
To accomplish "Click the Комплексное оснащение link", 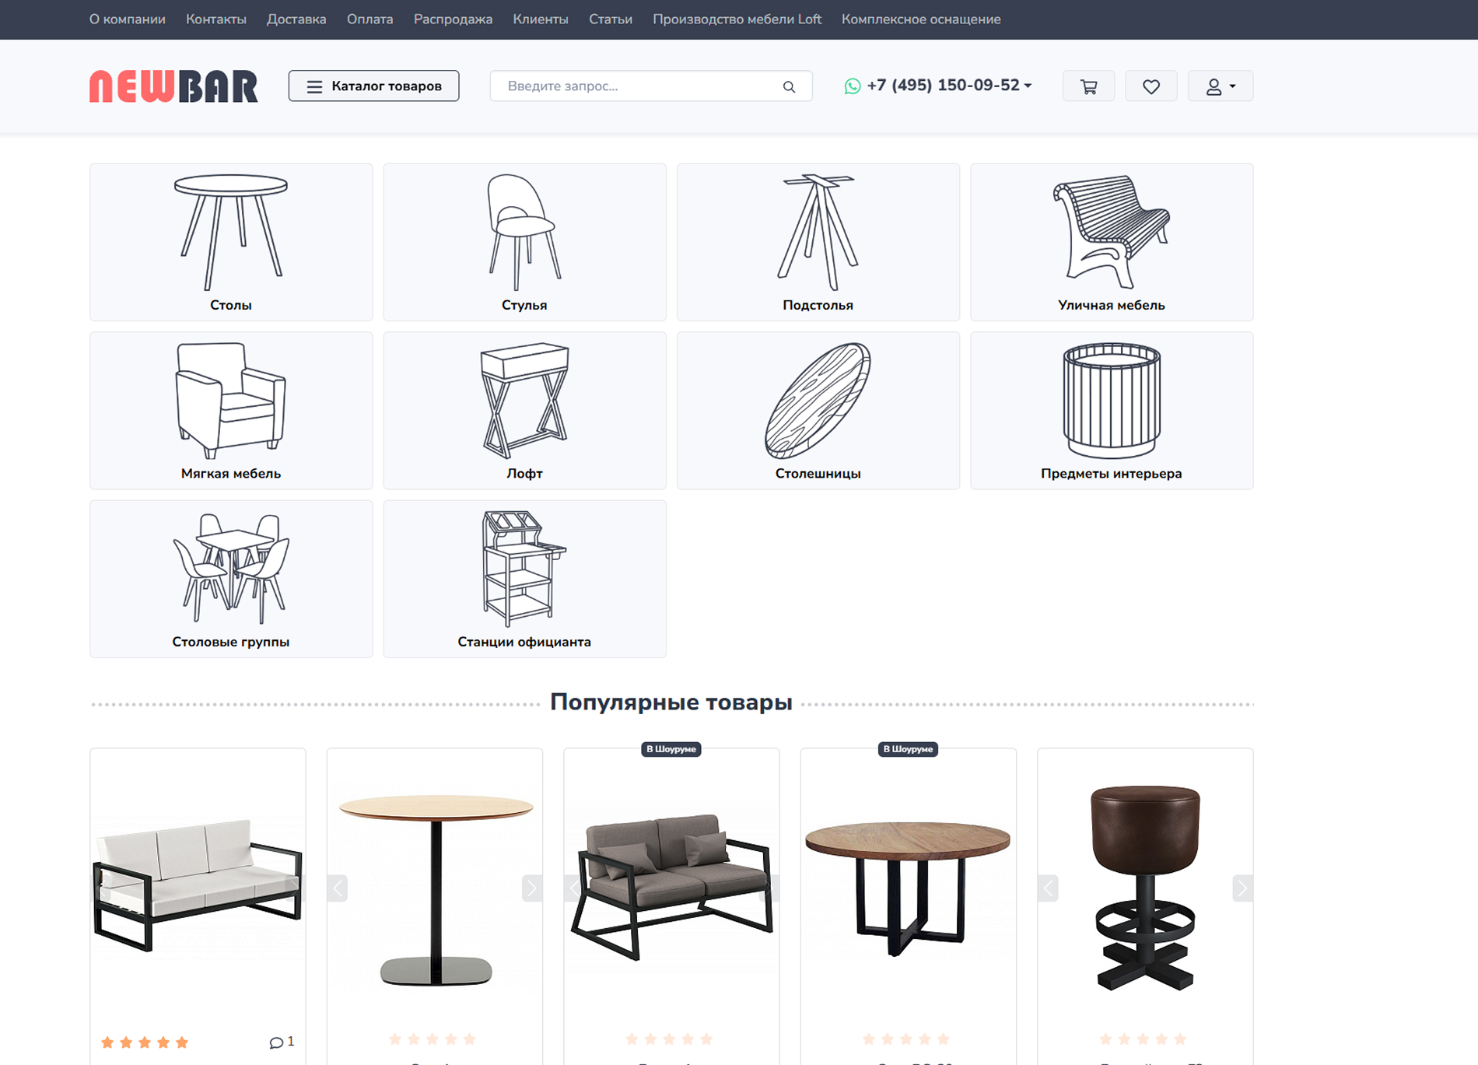I will click(x=920, y=19).
